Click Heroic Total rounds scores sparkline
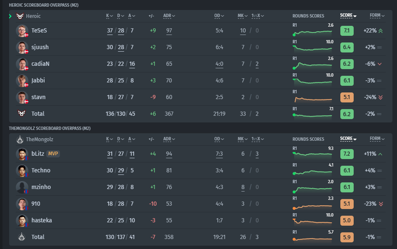Image resolution: width=397 pixels, height=249 pixels. (x=313, y=114)
